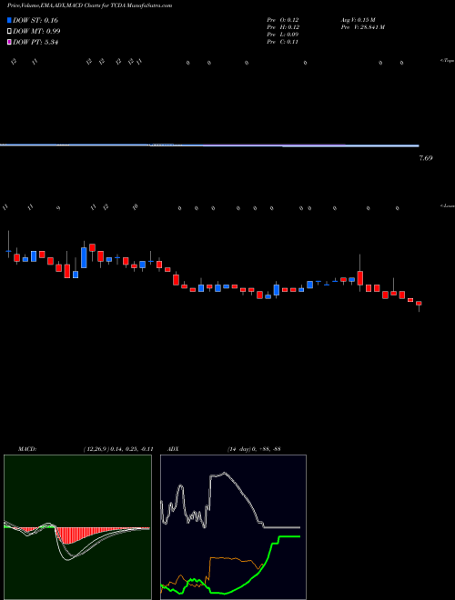The width and height of the screenshot is (455, 600).
Task: Click the flat EMA line above 7.69
Action: click(x=209, y=145)
